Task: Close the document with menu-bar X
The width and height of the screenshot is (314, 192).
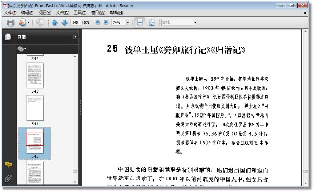Action: pyautogui.click(x=305, y=13)
